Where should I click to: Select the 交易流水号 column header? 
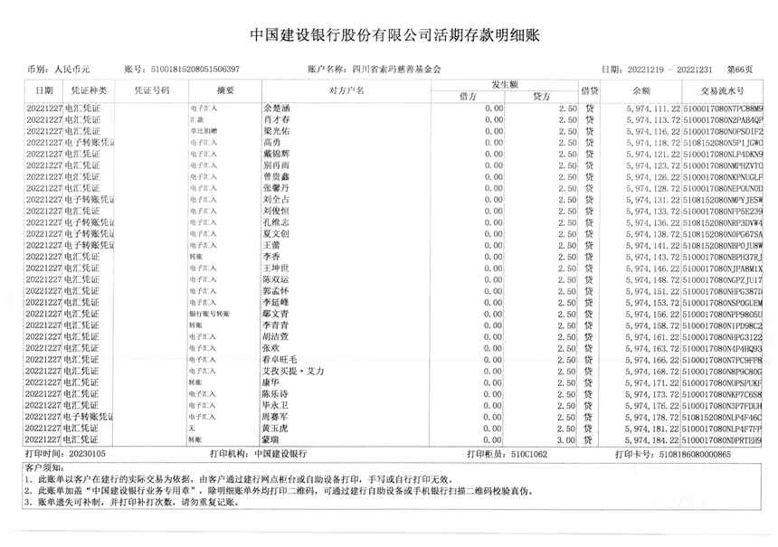click(x=722, y=90)
